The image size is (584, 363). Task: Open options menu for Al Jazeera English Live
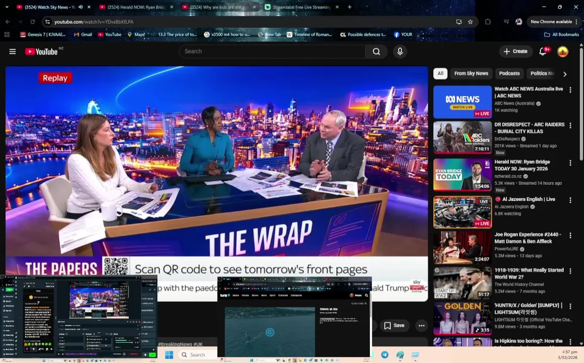[x=570, y=200]
